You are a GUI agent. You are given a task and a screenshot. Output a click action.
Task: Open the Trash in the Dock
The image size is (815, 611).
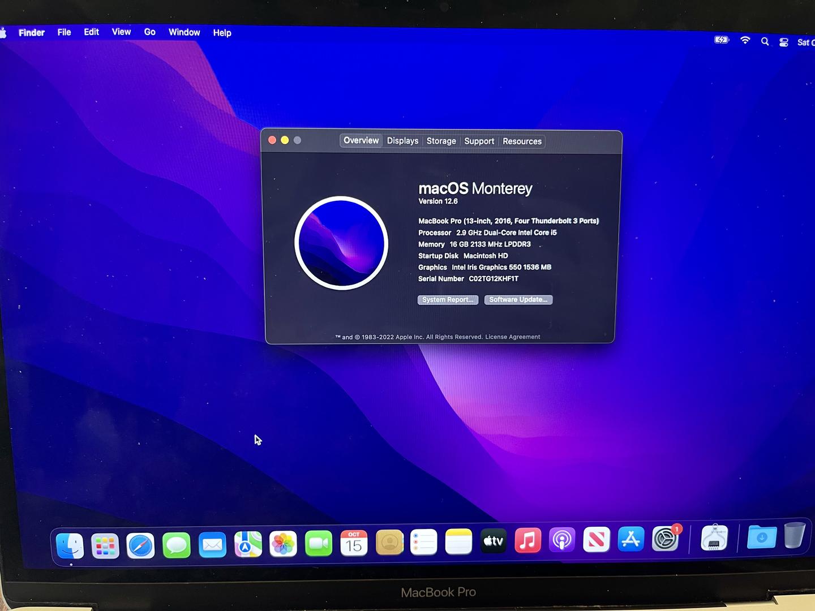795,535
